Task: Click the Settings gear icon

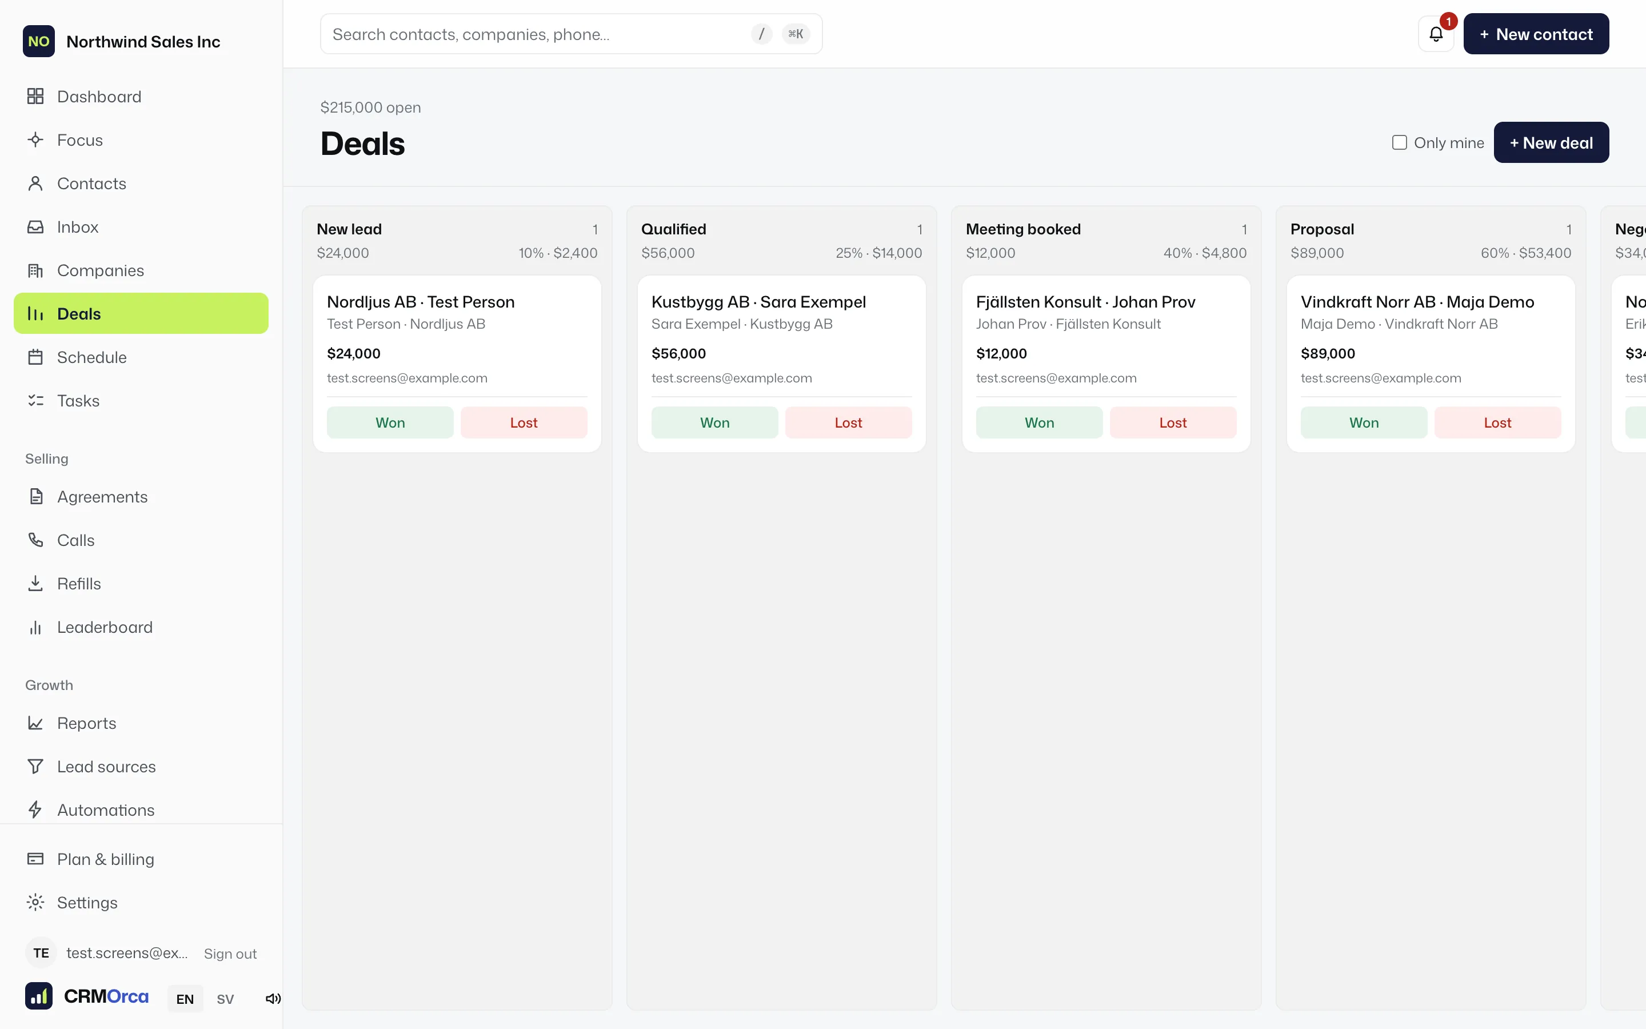Action: (x=35, y=903)
